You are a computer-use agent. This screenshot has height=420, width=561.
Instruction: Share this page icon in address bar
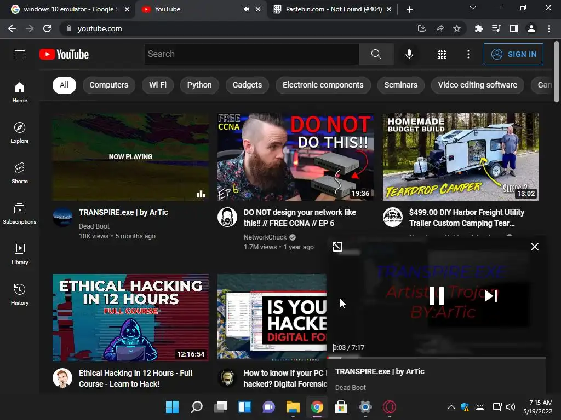click(439, 28)
